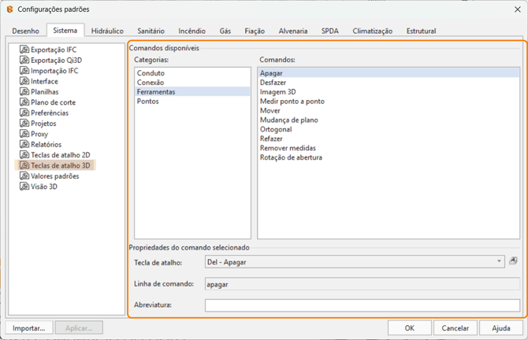Switch to the Desenho tab
This screenshot has width=528, height=340.
click(x=25, y=31)
